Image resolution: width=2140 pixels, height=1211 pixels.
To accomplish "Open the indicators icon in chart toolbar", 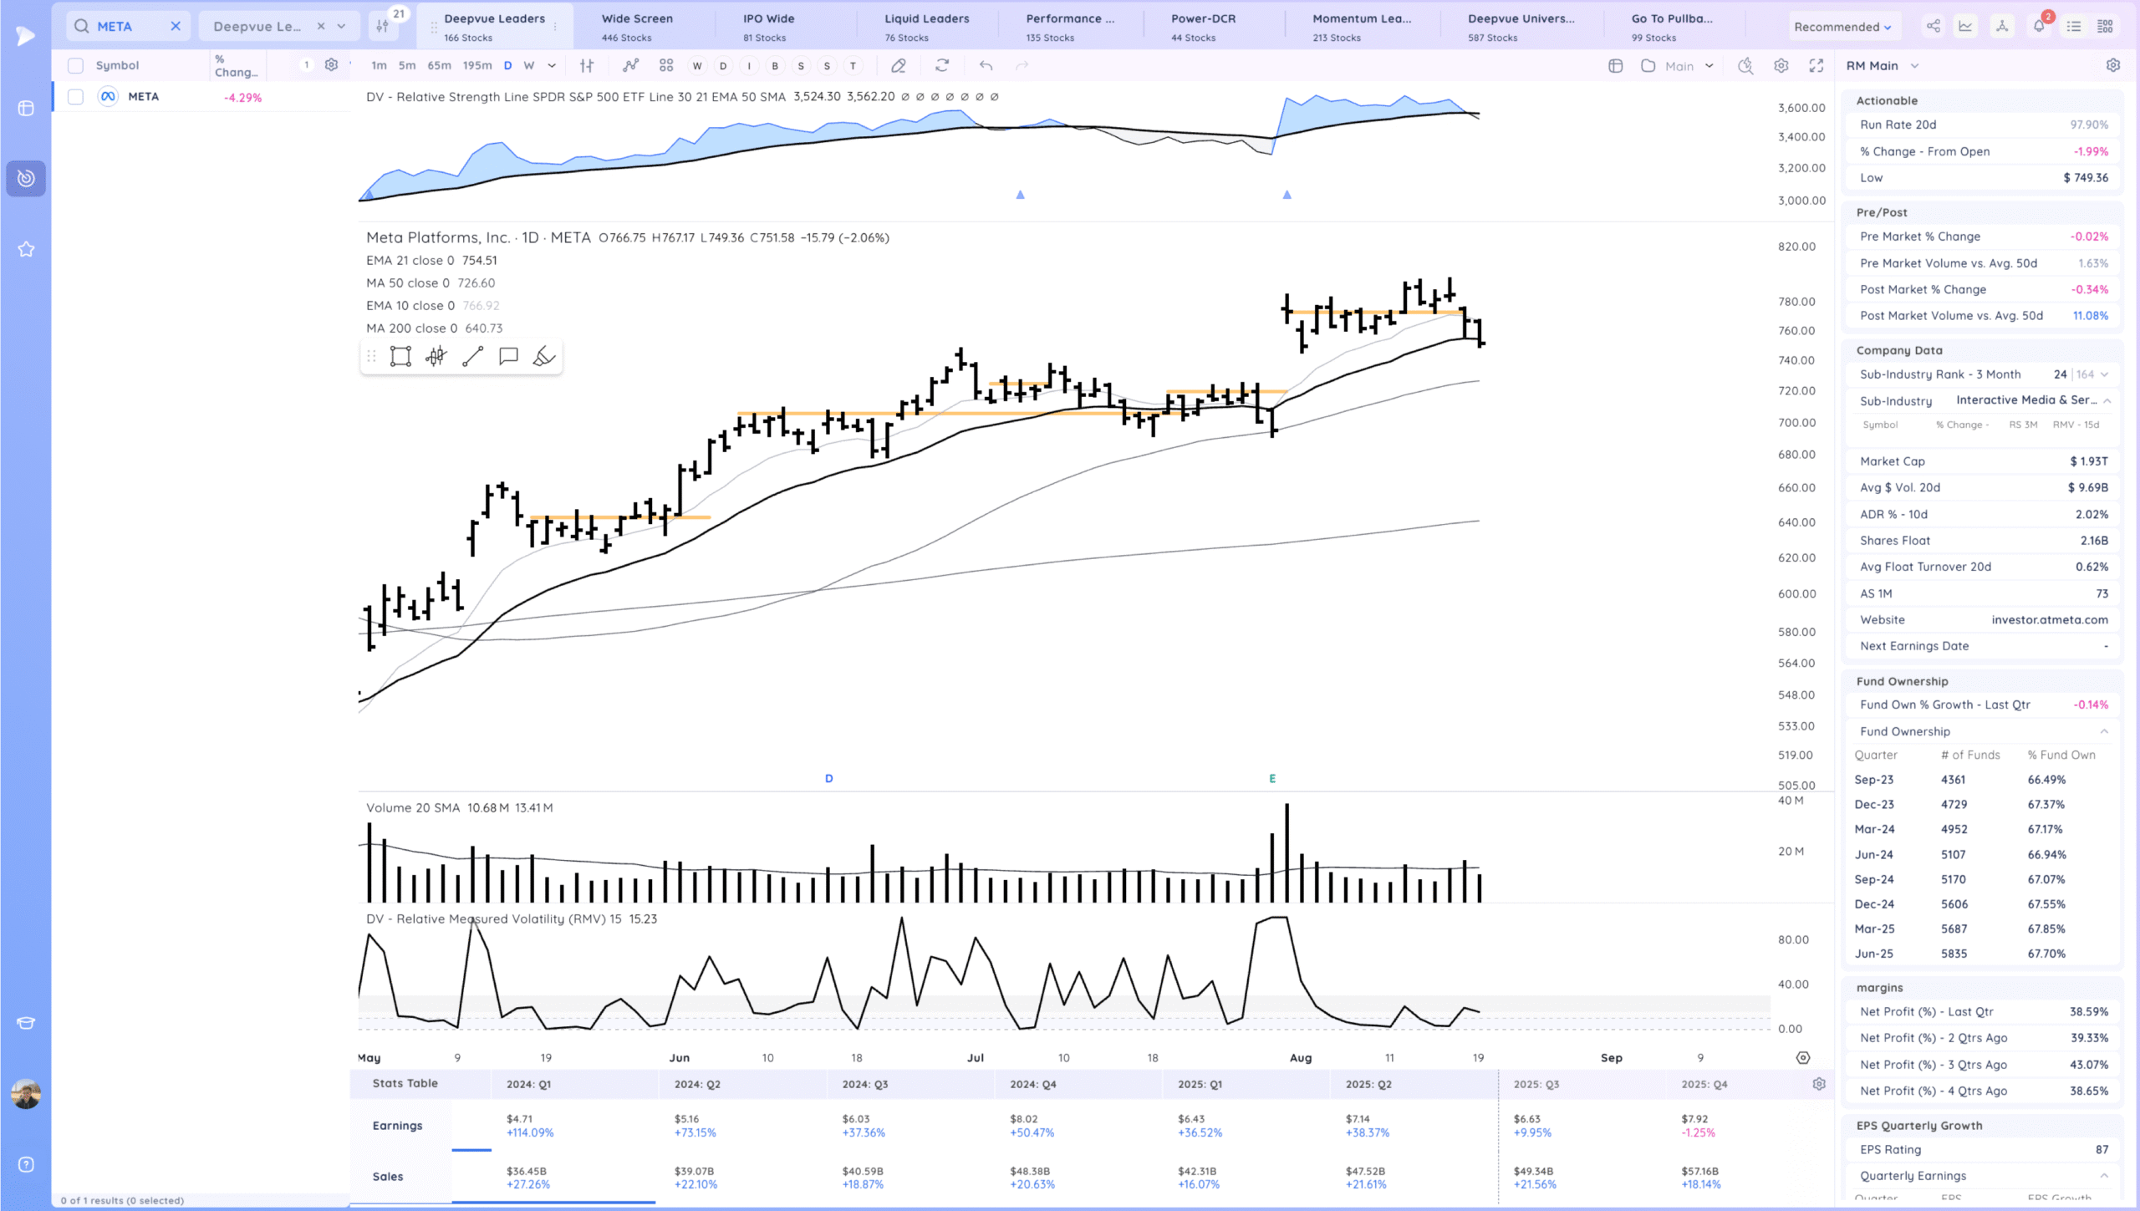I will [x=630, y=65].
